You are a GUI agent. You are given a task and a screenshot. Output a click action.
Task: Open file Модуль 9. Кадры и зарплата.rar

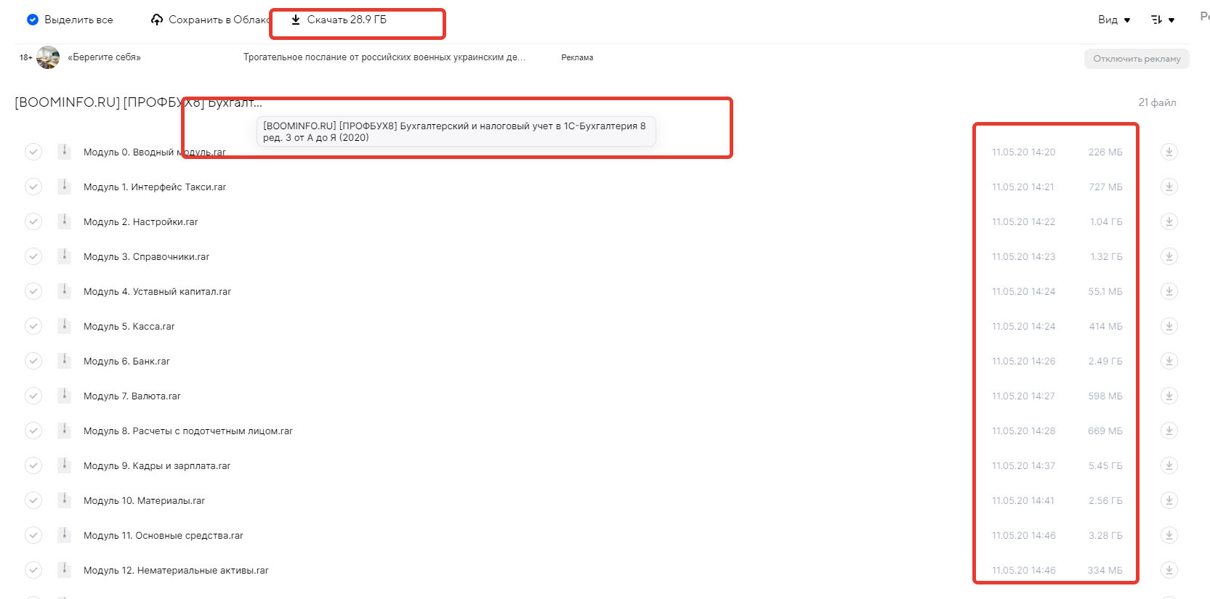[x=157, y=465]
